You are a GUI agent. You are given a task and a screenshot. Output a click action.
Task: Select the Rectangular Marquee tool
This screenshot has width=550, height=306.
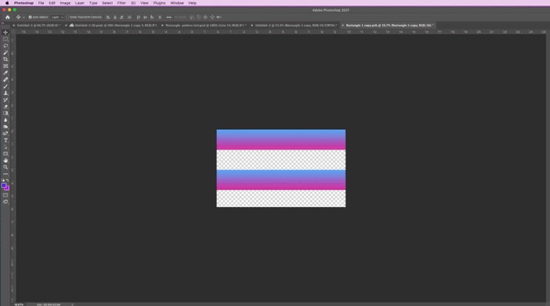5,39
